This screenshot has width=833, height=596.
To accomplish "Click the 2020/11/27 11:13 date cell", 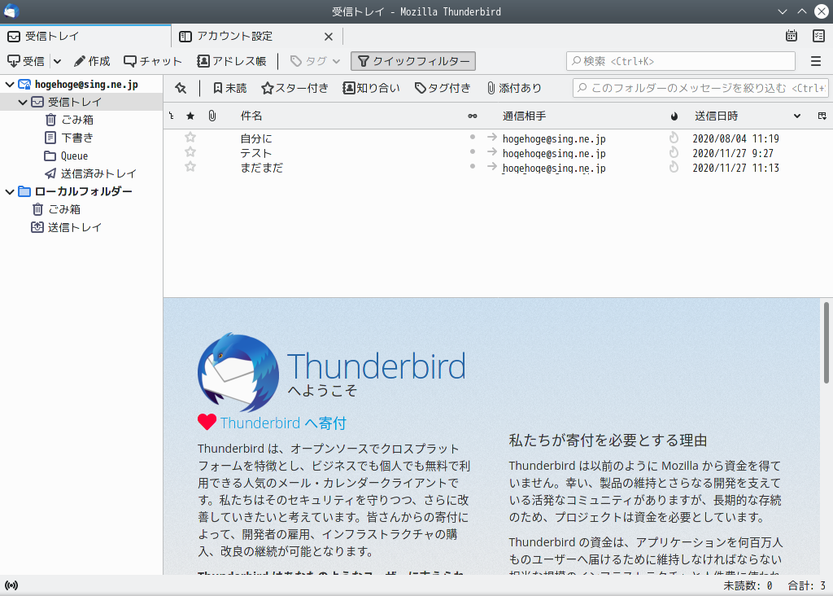I will coord(735,168).
